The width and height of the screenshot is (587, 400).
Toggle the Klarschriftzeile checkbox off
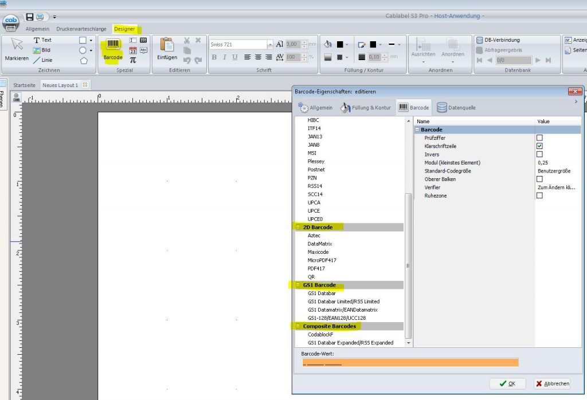click(539, 146)
